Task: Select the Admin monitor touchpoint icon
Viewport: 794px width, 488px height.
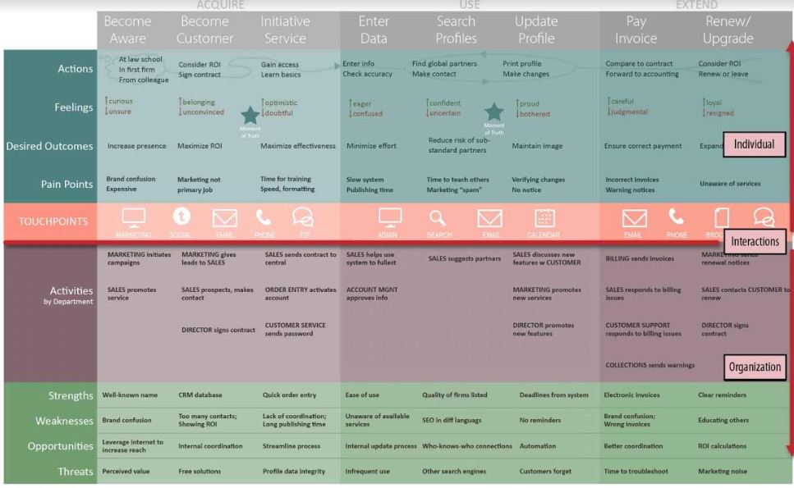Action: coord(390,217)
